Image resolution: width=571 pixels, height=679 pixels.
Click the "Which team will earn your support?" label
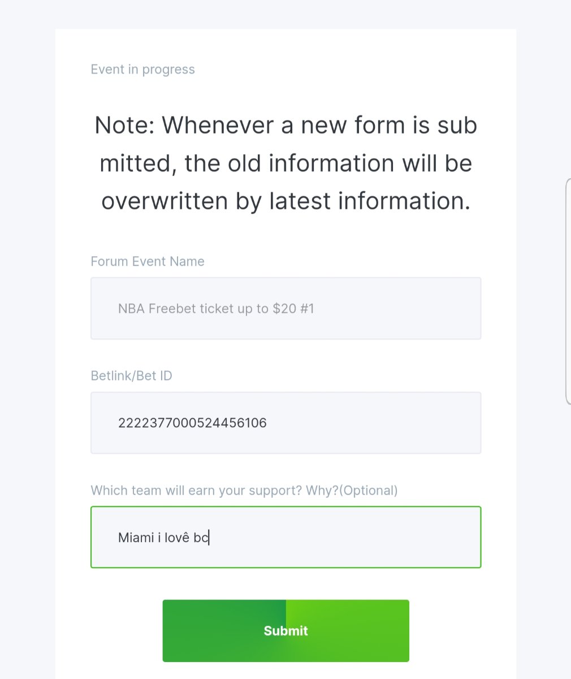click(196, 490)
